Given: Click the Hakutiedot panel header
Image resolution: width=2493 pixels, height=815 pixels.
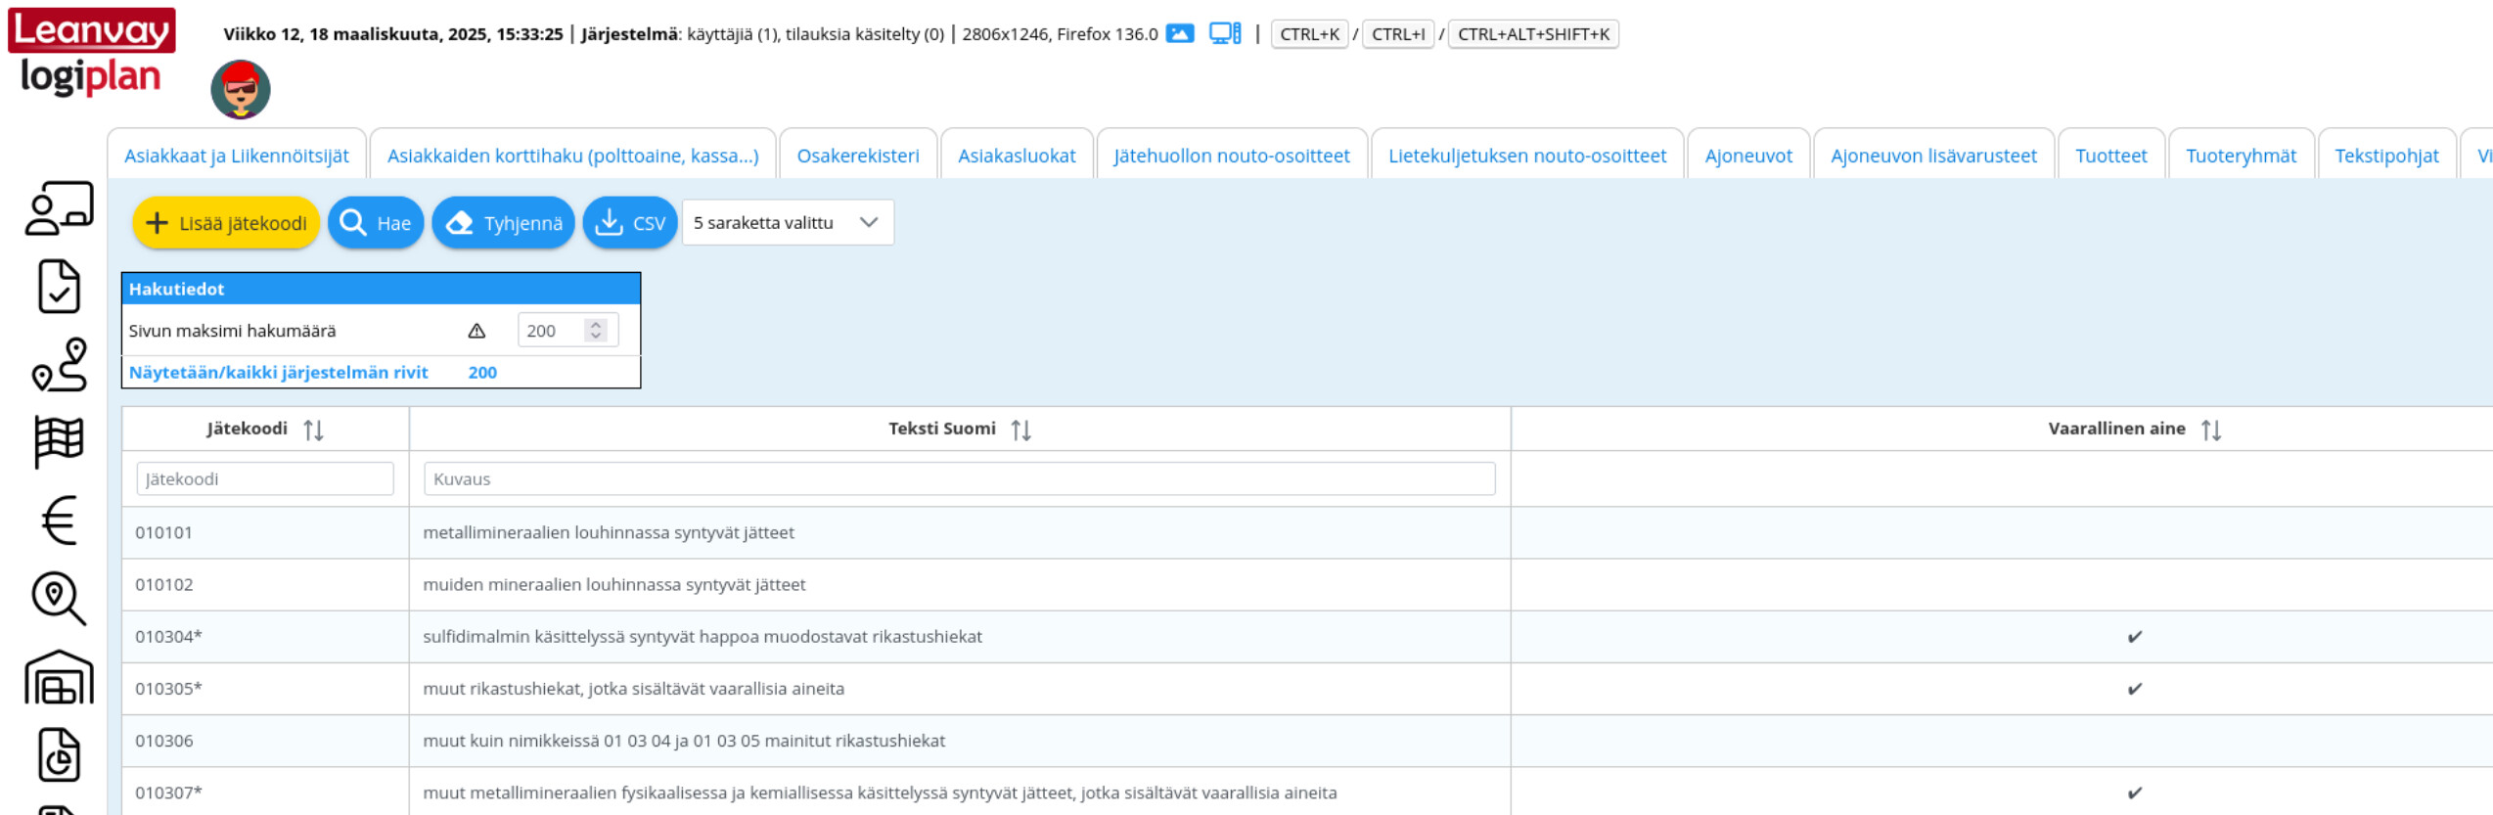Looking at the screenshot, I should [x=381, y=289].
